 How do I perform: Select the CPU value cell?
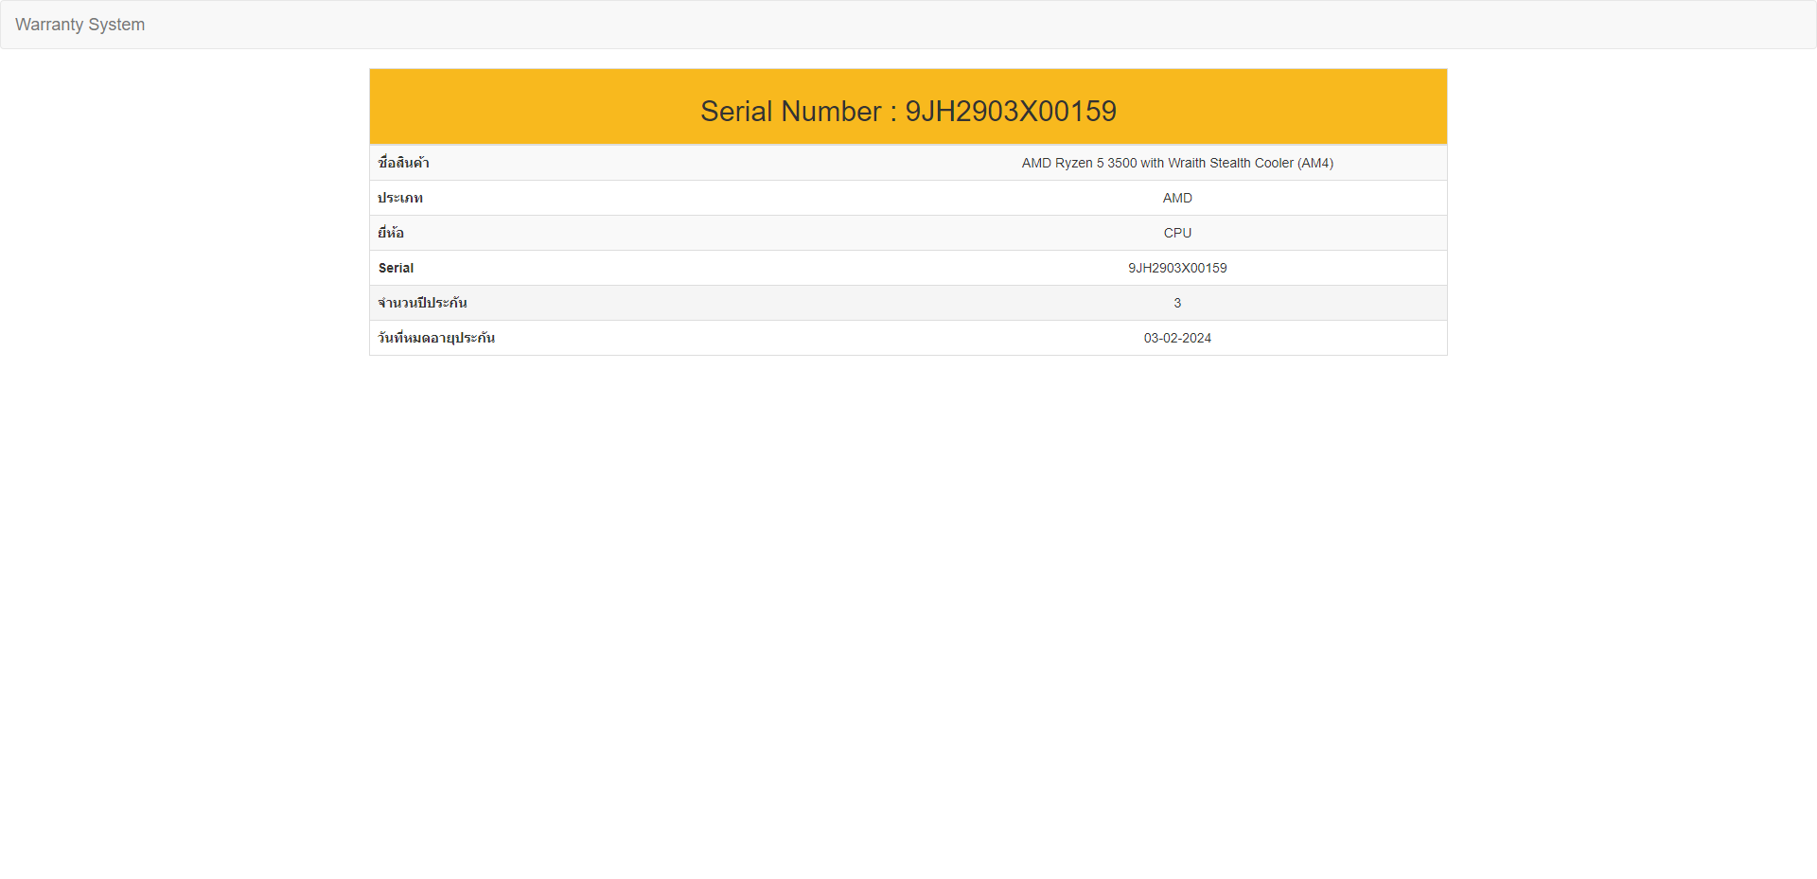[1177, 233]
